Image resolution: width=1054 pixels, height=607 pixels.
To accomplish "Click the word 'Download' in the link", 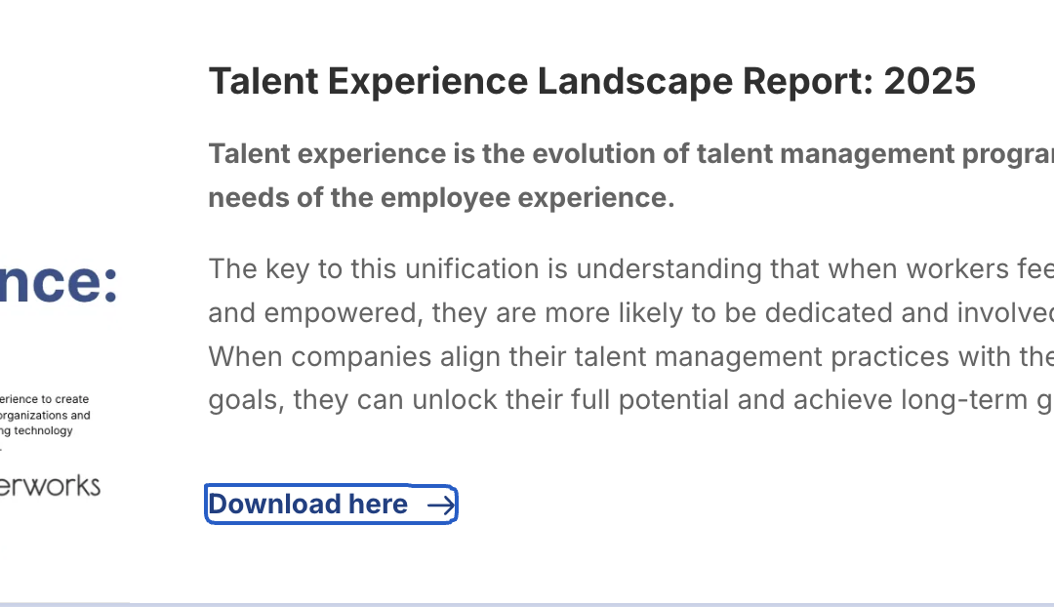I will pyautogui.click(x=274, y=505).
